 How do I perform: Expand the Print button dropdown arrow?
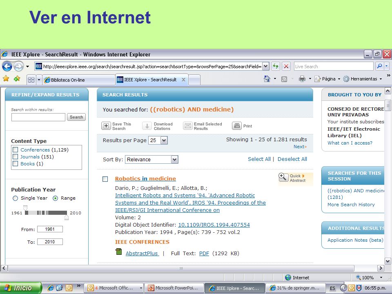coord(310,79)
